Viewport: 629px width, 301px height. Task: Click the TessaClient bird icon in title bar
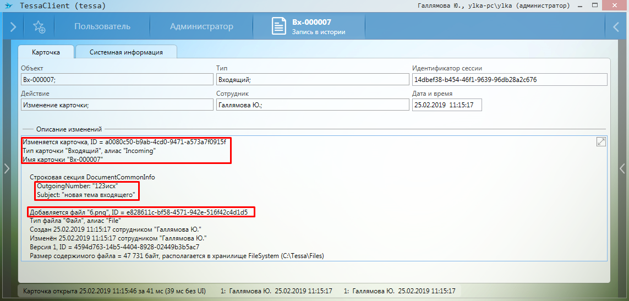click(8, 6)
